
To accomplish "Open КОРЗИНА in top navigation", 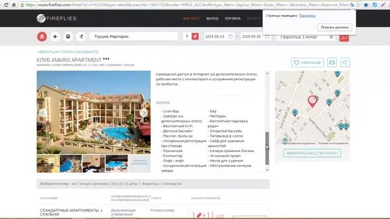I will tap(233, 18).
